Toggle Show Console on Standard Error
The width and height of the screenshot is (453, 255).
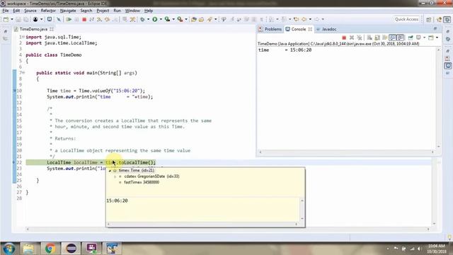[401, 38]
